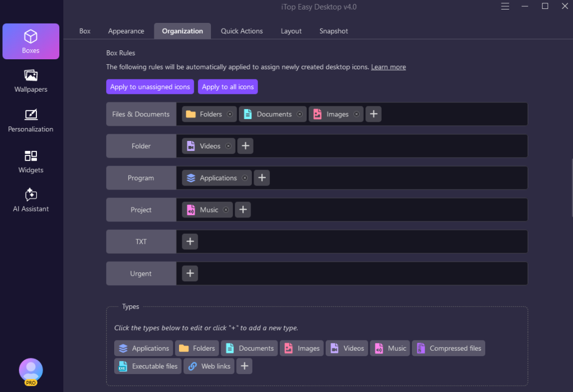Click Apply to unassigned icons button

coord(150,87)
